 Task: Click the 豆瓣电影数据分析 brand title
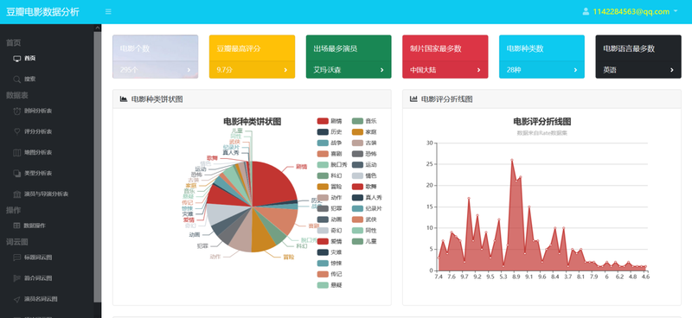click(42, 12)
